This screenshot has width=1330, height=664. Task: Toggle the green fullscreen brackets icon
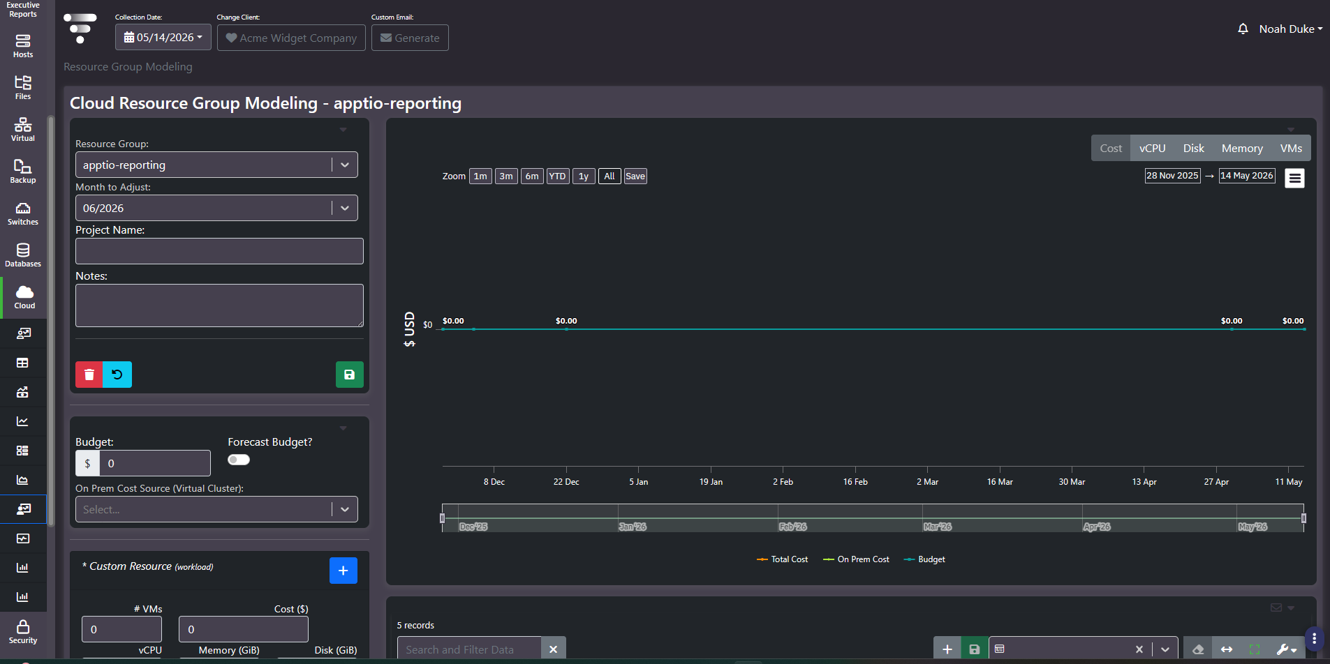[x=1255, y=649]
